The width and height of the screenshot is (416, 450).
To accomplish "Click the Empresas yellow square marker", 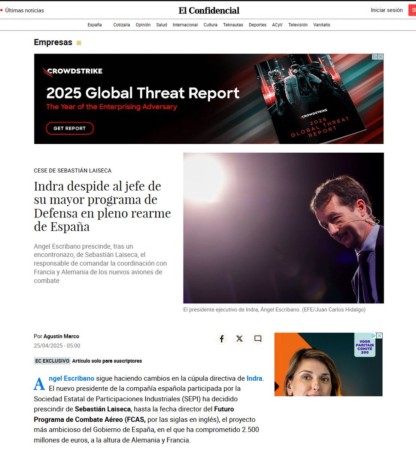I will point(79,43).
